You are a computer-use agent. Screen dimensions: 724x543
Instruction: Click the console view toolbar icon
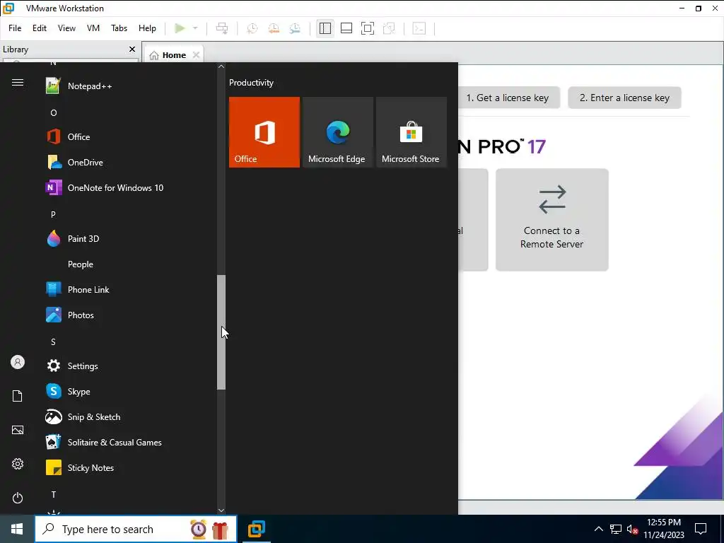419,28
